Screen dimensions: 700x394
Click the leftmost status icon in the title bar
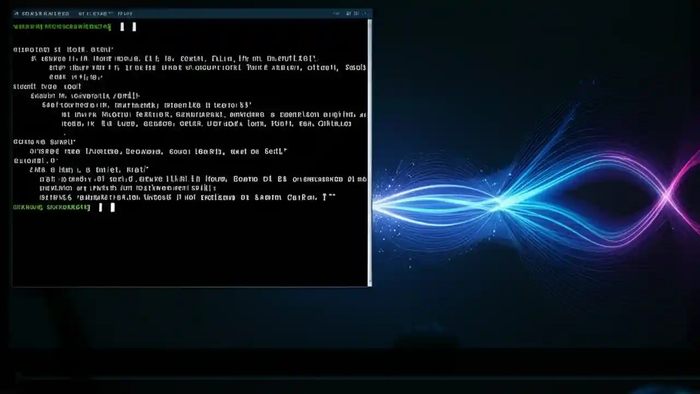[16, 13]
